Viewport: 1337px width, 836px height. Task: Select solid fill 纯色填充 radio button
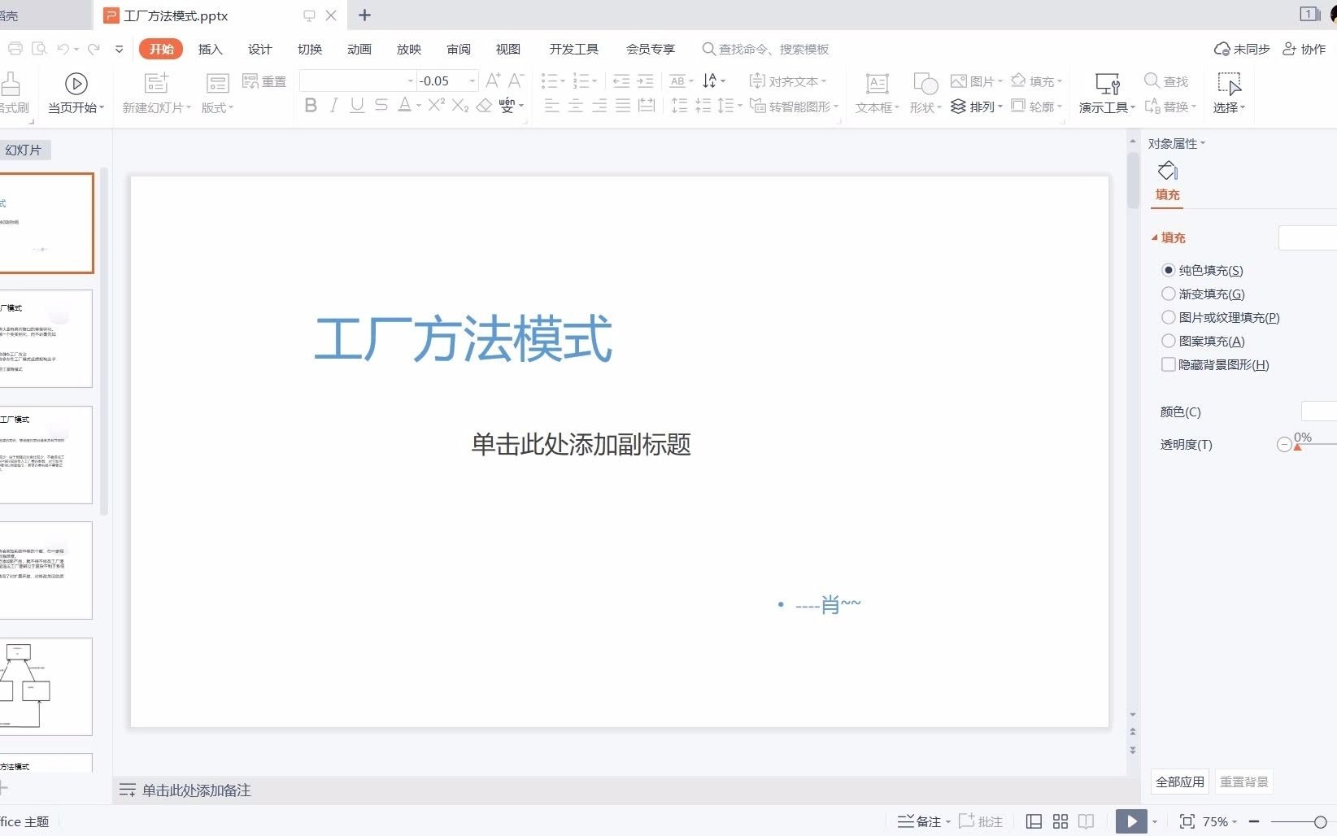1169,270
